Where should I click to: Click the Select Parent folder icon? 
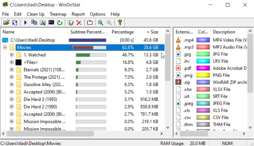coord(90,22)
